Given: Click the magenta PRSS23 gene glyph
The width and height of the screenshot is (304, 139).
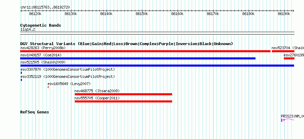Looking at the screenshot, I should [288, 120].
